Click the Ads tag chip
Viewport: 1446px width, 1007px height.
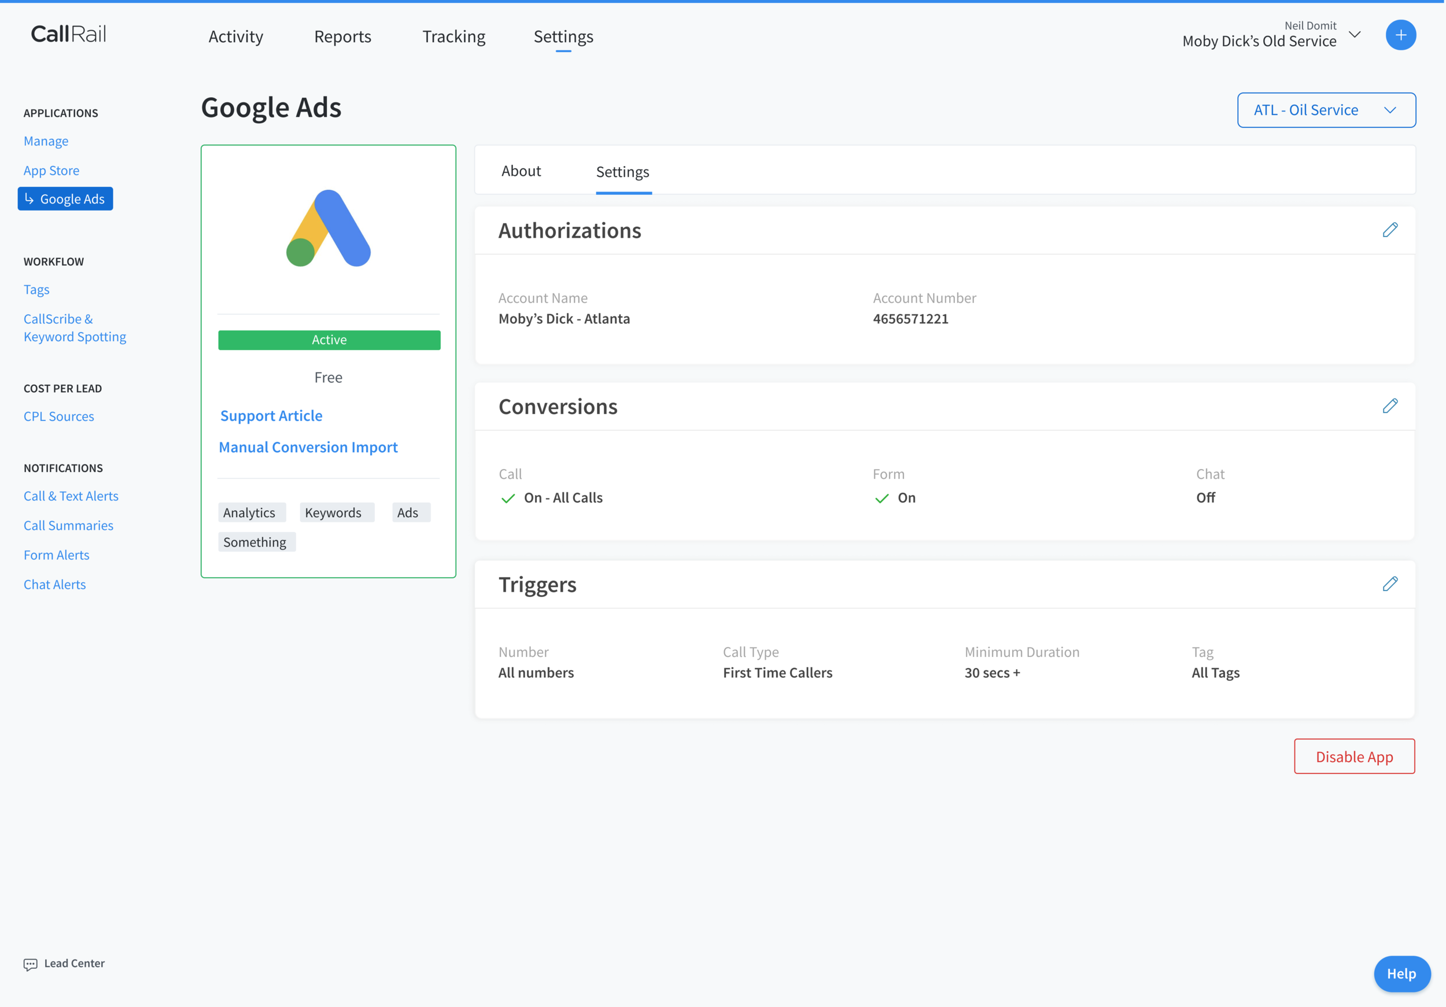pyautogui.click(x=411, y=512)
